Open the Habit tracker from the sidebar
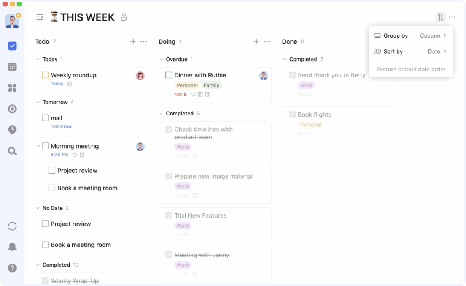The width and height of the screenshot is (466, 286). [x=12, y=130]
